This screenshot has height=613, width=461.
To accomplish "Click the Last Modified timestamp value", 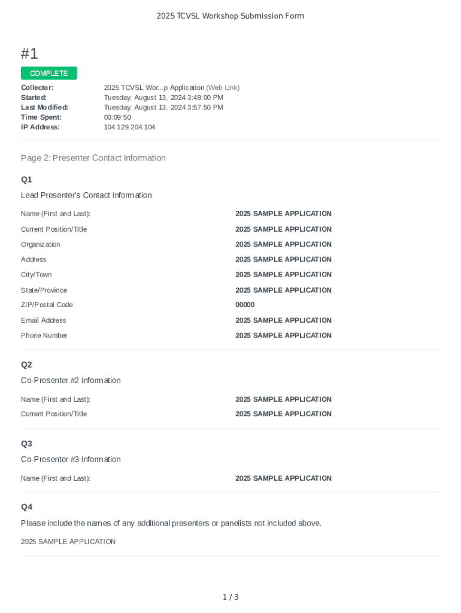I will pos(163,107).
